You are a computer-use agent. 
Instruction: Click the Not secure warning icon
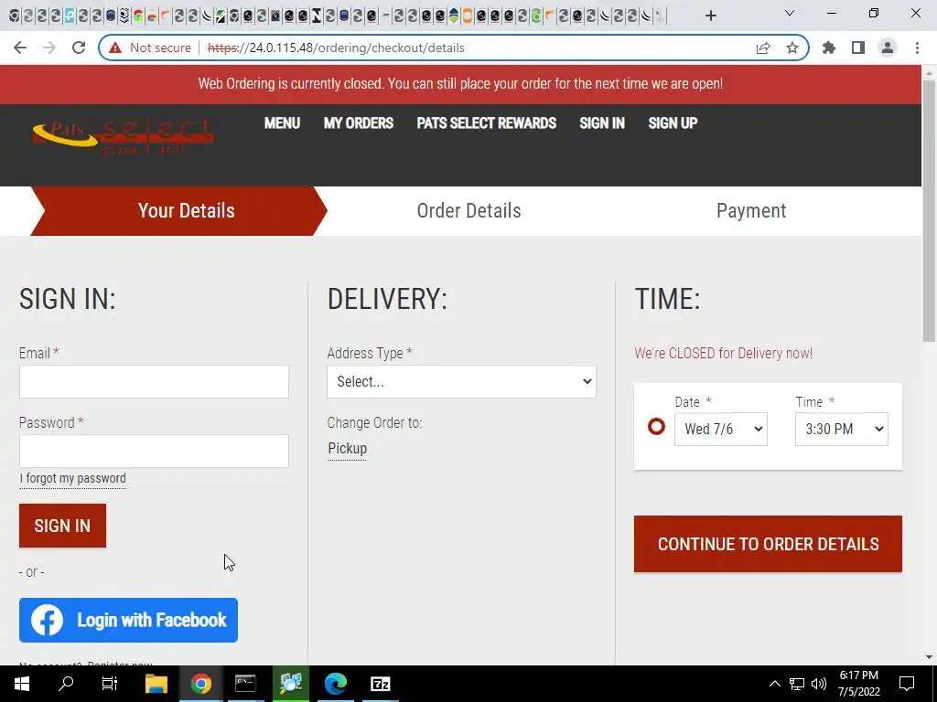(x=115, y=48)
